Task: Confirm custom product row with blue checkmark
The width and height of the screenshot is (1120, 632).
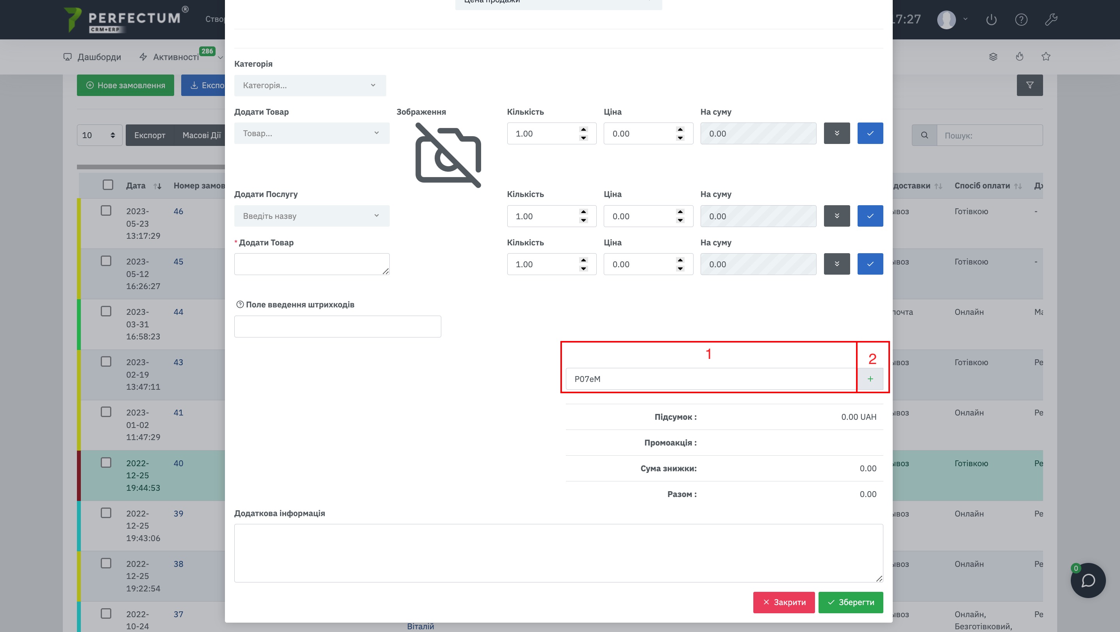Action: coord(870,264)
